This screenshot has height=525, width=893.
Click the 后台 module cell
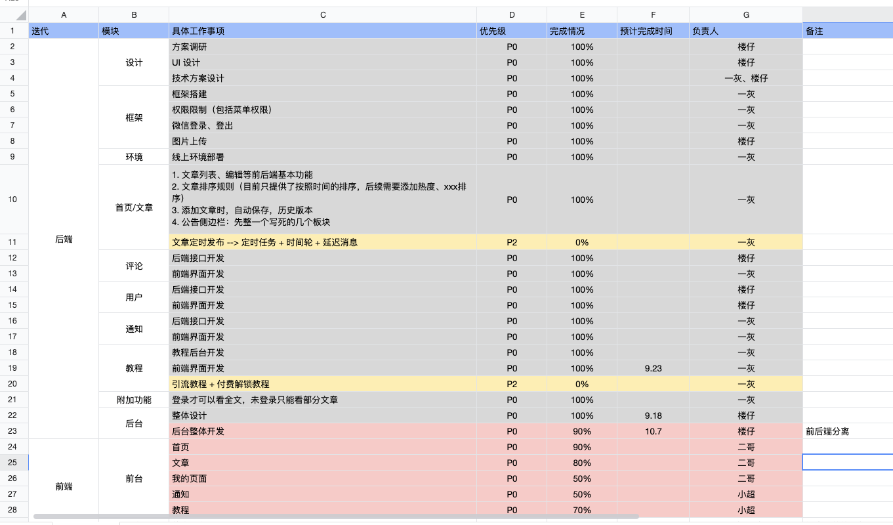tap(134, 423)
